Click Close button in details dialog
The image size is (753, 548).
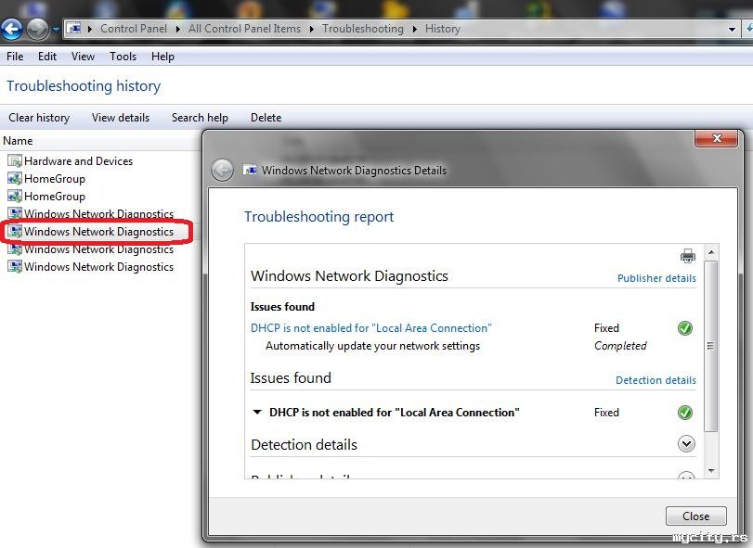click(x=695, y=516)
